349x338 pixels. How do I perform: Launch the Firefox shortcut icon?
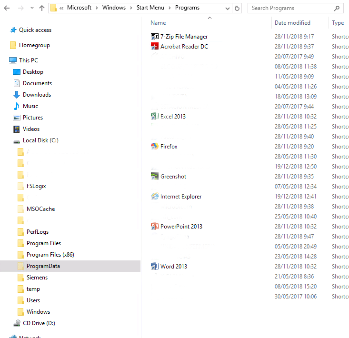coord(155,147)
